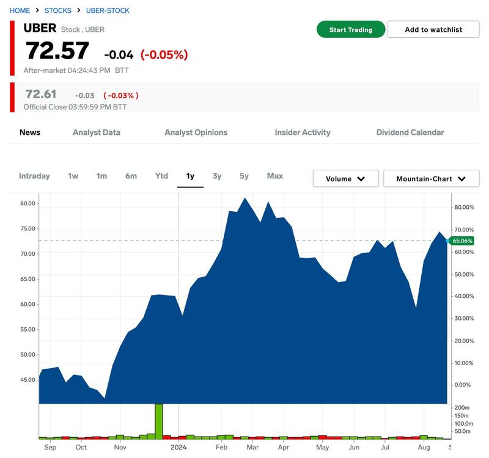Screen dimensions: 489x458
Task: Select the 1m chart range
Action: pyautogui.click(x=101, y=176)
